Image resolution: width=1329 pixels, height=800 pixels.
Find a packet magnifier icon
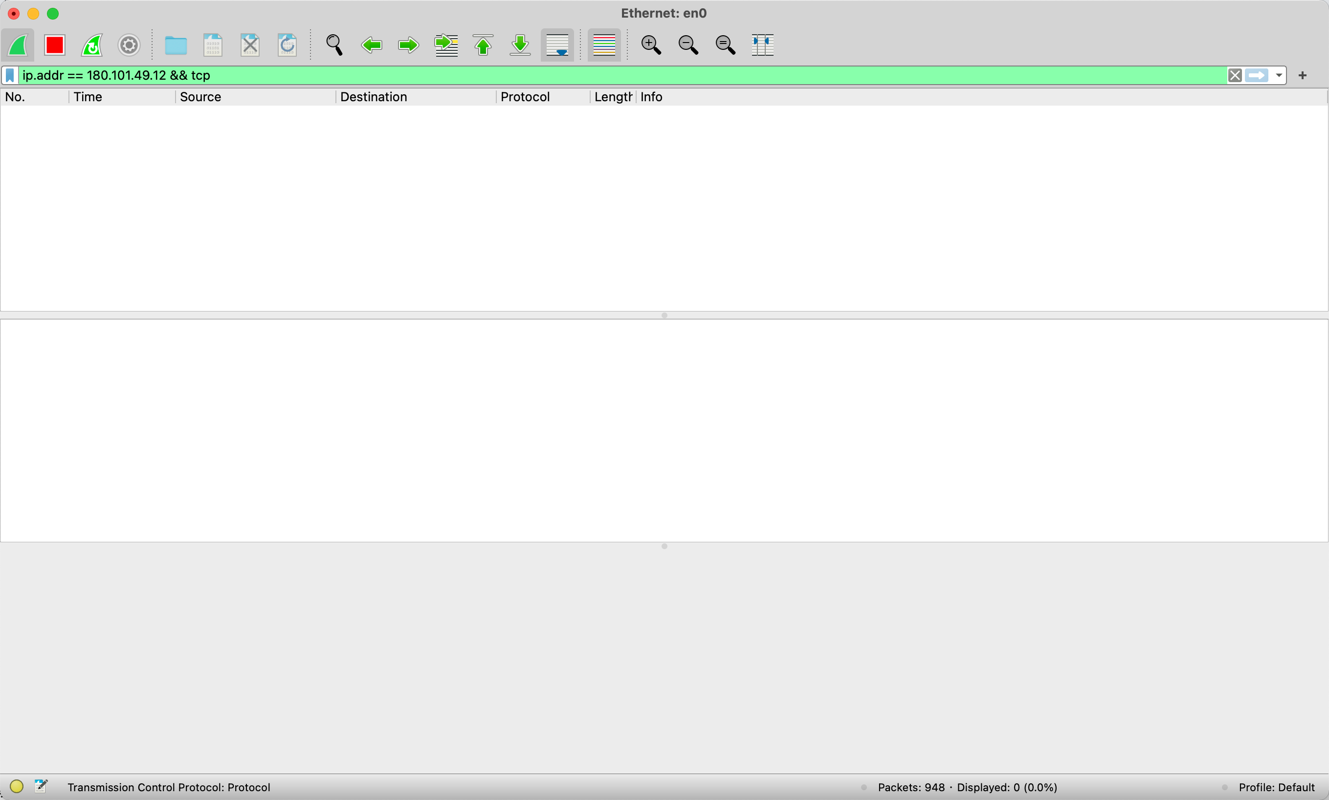tap(334, 45)
